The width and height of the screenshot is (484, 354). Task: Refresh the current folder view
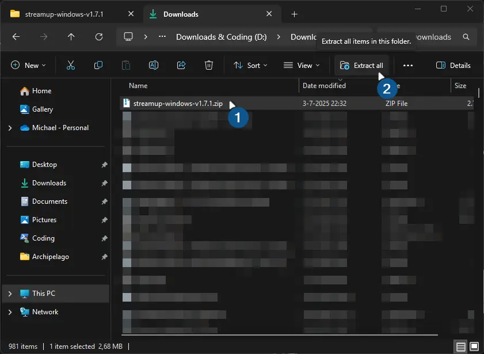click(99, 37)
